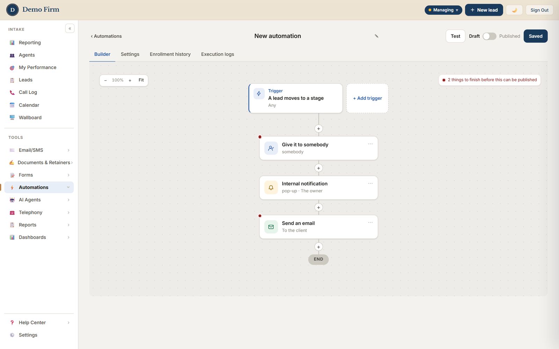Expand the AI Agents submenu

point(68,200)
